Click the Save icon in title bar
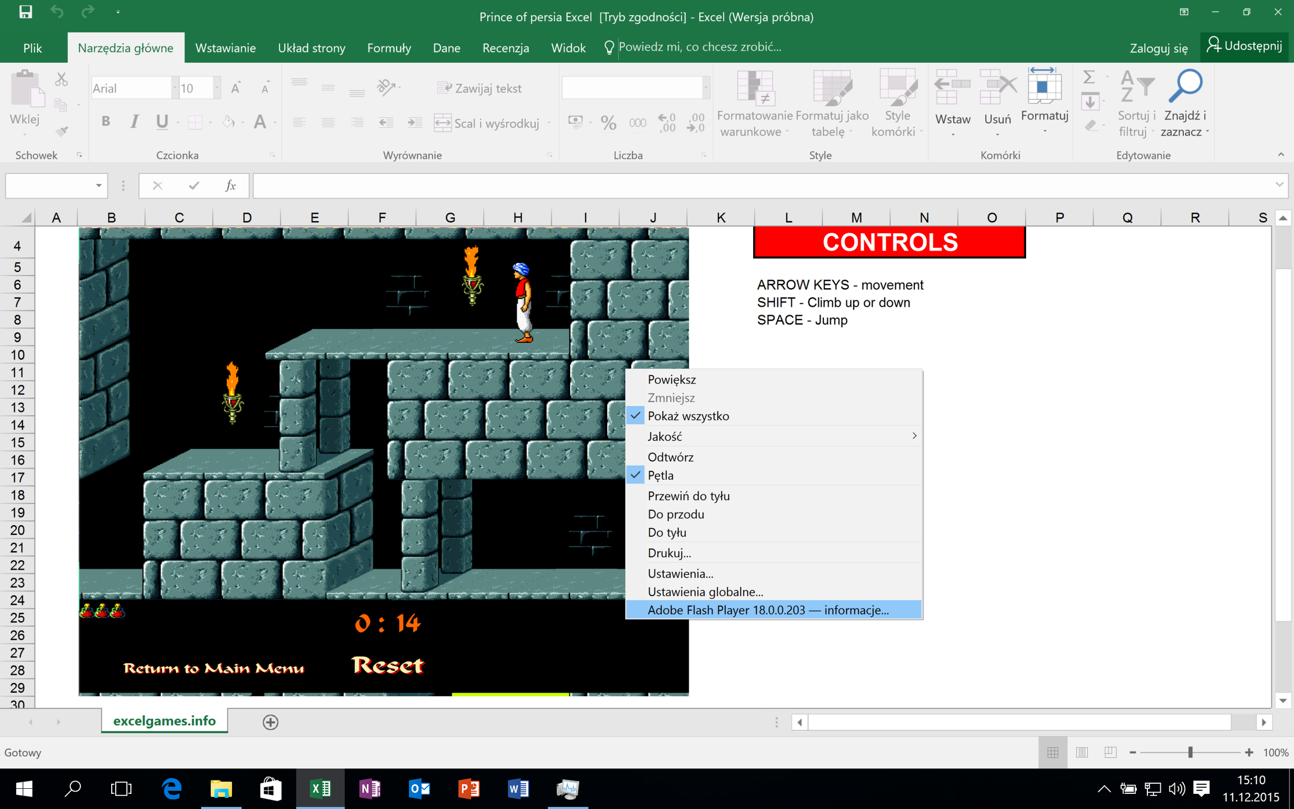The image size is (1294, 809). click(x=25, y=12)
